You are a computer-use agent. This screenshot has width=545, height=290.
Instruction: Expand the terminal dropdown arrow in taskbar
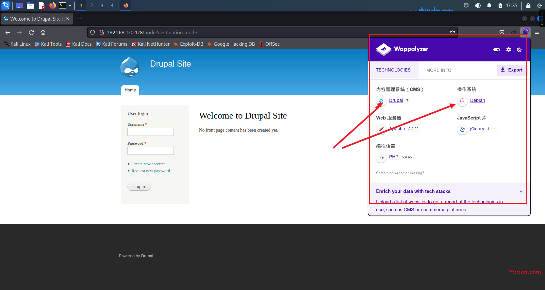(70, 6)
